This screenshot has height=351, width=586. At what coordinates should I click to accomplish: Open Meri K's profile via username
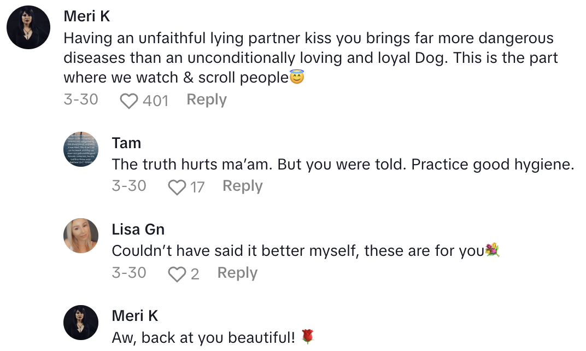click(x=87, y=16)
